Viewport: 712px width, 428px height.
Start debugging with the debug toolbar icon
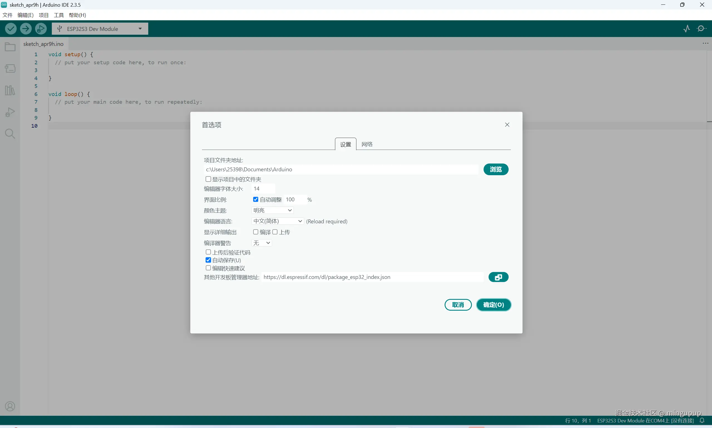(x=41, y=29)
